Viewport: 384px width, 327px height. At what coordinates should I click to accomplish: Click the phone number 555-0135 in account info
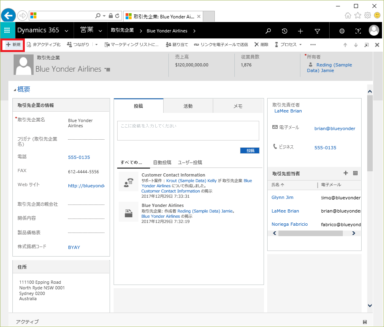pyautogui.click(x=79, y=157)
